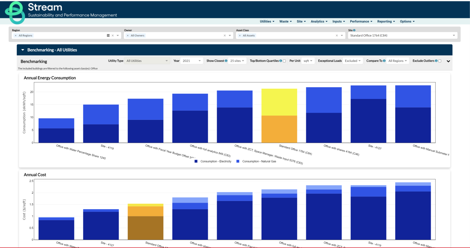Open the Analytics menu
470x248 pixels.
pos(319,21)
